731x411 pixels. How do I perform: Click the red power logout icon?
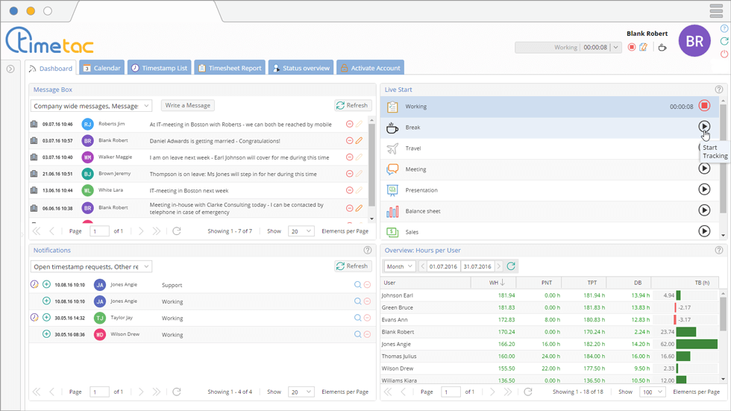tap(724, 54)
